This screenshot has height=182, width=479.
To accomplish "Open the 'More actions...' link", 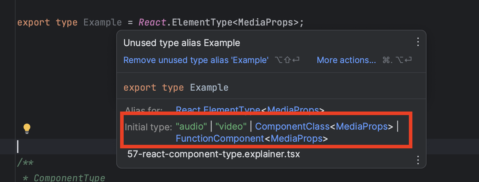I will pyautogui.click(x=346, y=60).
